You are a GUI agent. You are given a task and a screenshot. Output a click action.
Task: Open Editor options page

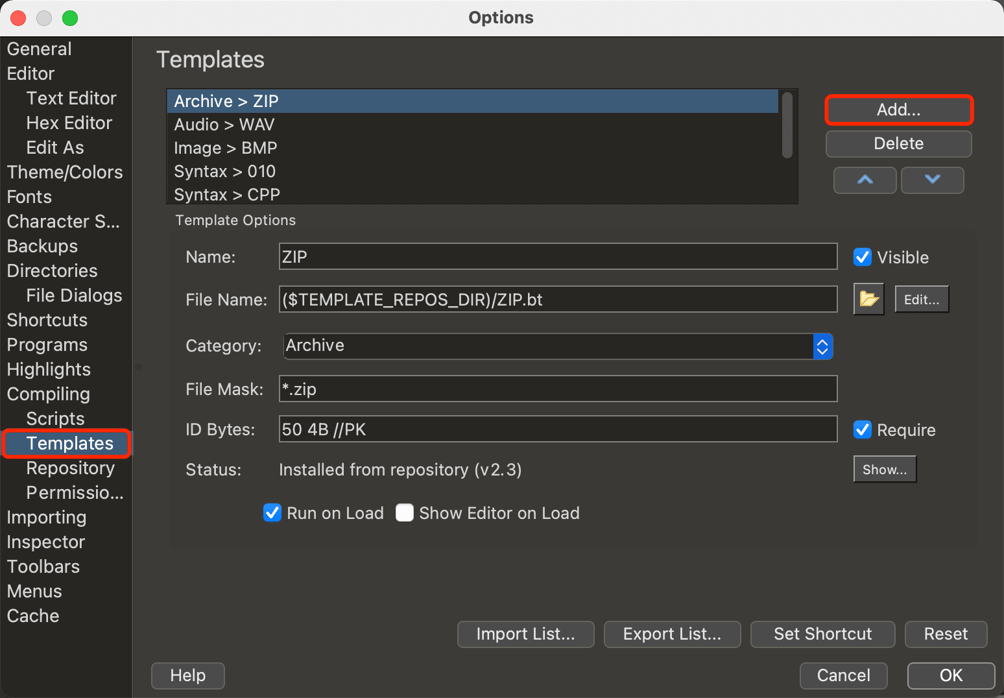pyautogui.click(x=30, y=73)
